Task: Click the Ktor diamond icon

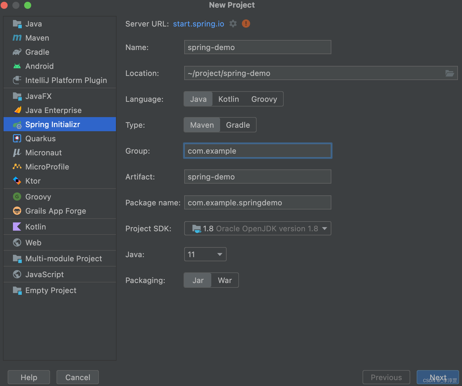Action: [x=17, y=181]
